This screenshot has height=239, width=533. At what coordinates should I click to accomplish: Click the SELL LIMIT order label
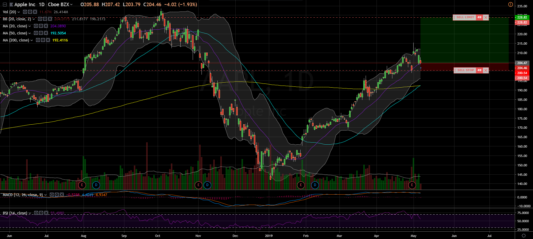click(465, 17)
